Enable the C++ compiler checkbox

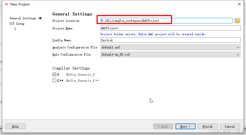pyautogui.click(x=54, y=81)
